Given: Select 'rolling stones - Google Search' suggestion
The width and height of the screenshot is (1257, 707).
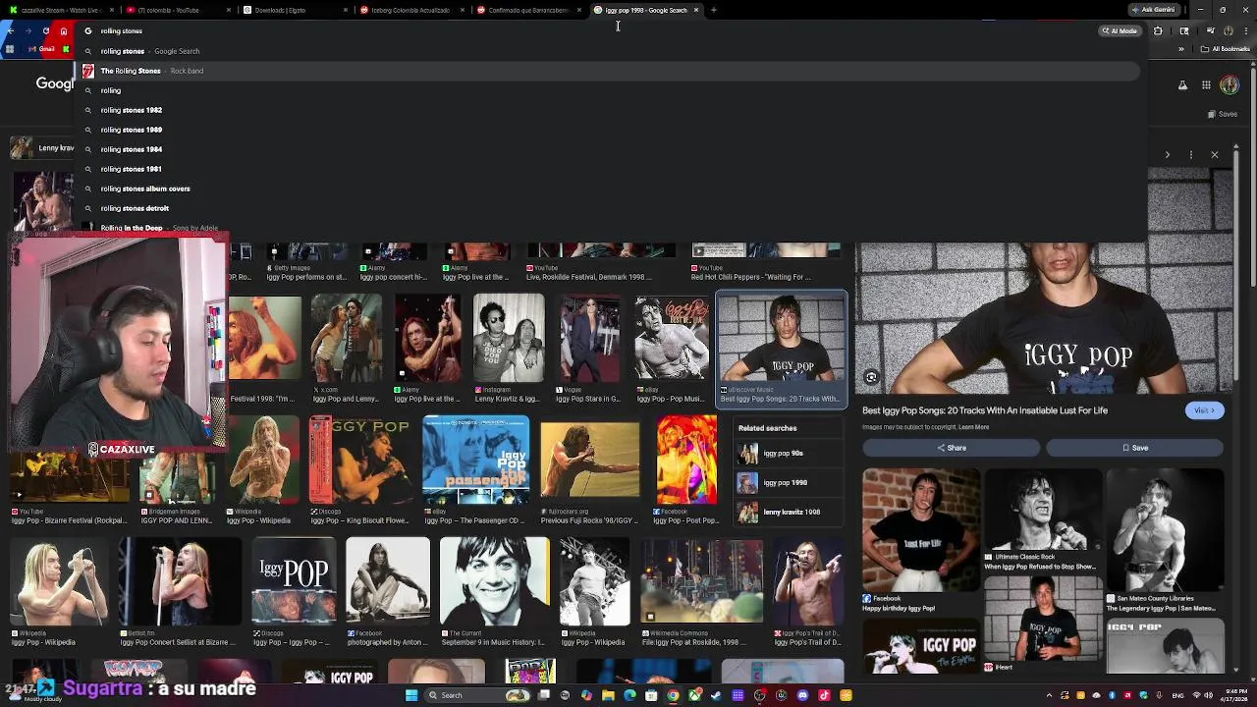Looking at the screenshot, I should 609,51.
